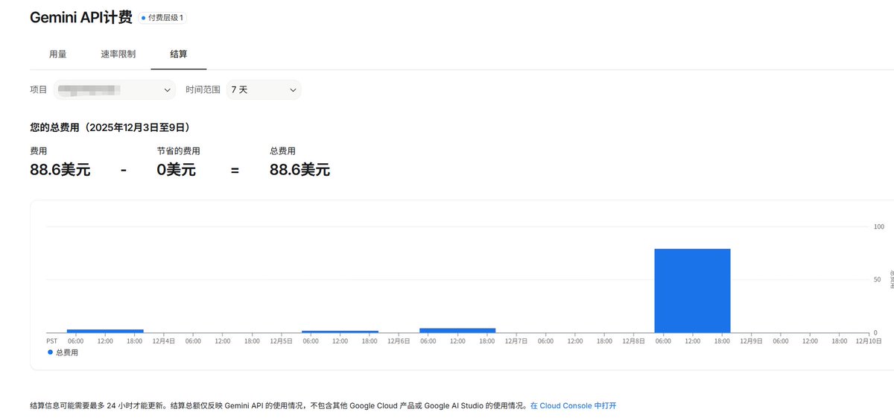Screen dimensions: 894x418
Task: Click the small bar for December 6
Action: click(457, 330)
